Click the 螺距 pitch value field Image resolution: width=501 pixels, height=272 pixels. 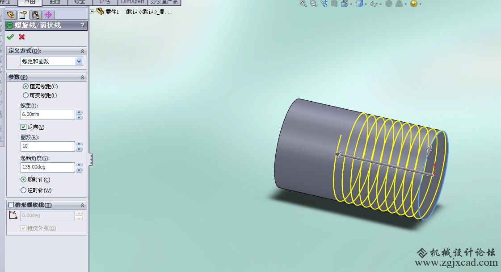(48, 115)
